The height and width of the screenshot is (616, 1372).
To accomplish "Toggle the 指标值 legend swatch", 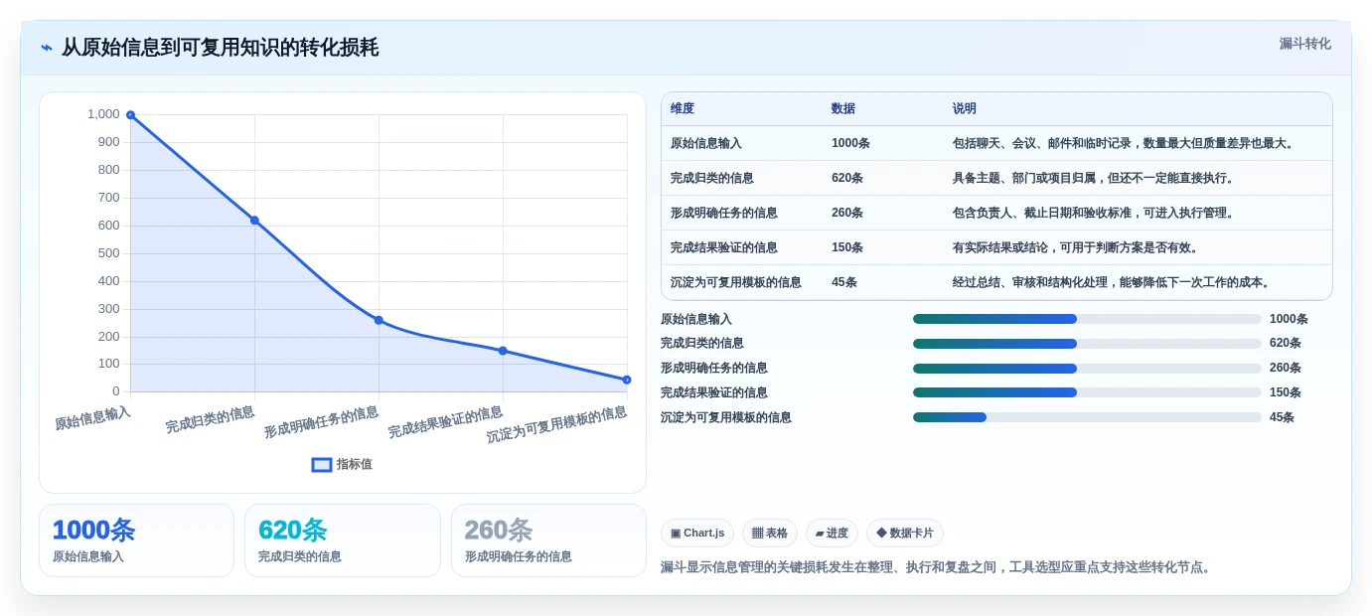I will click(x=322, y=464).
